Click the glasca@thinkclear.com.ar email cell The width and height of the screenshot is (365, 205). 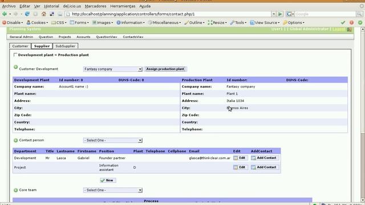click(209, 158)
